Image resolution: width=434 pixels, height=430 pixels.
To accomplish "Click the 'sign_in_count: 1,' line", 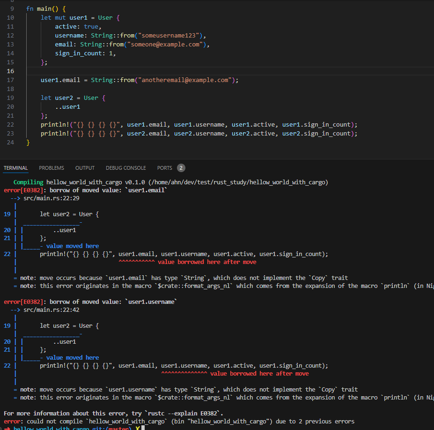I will (85, 53).
